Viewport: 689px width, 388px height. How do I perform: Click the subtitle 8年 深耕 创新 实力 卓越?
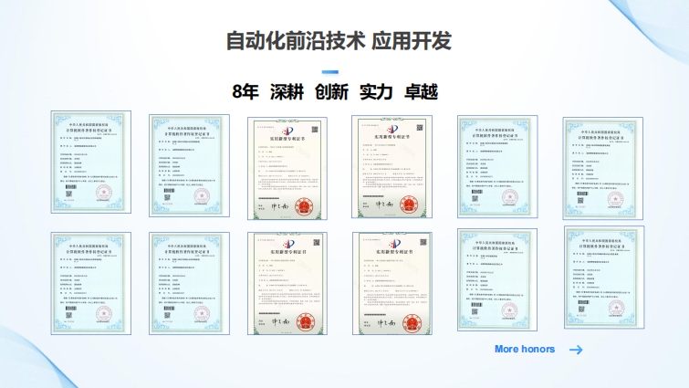tap(335, 92)
